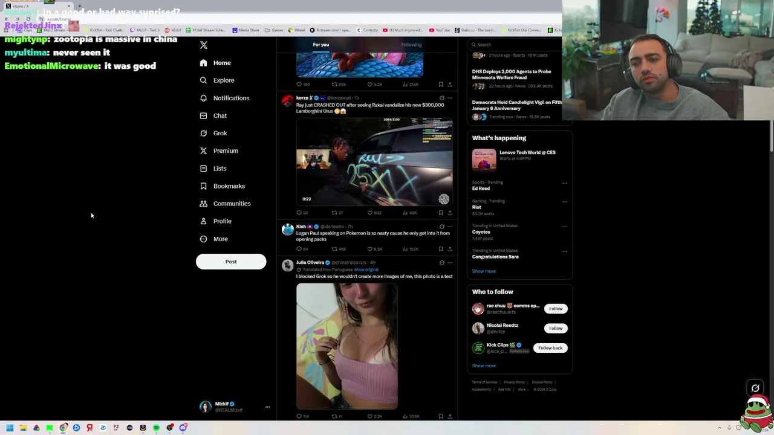Bookmark Kish's Logan Paul post

click(x=441, y=249)
